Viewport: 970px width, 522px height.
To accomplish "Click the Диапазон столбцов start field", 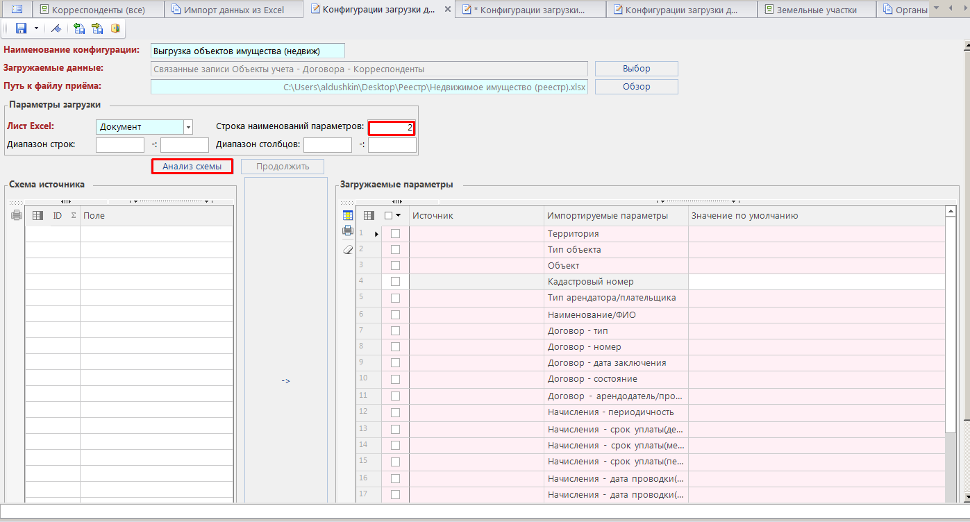I will point(328,145).
